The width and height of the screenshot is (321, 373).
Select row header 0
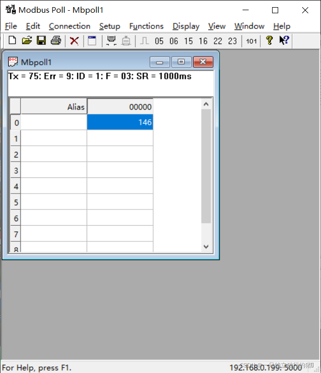16,122
